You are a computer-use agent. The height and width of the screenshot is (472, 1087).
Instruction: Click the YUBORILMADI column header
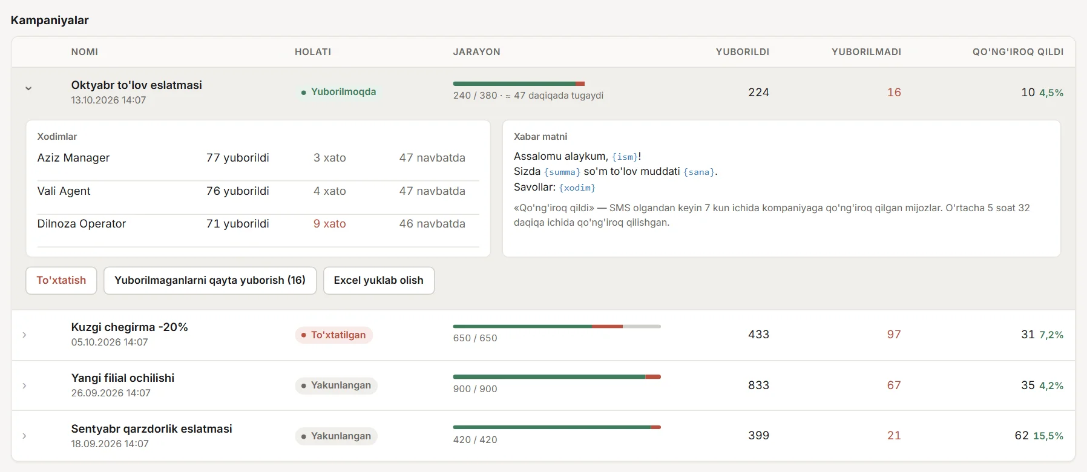867,52
